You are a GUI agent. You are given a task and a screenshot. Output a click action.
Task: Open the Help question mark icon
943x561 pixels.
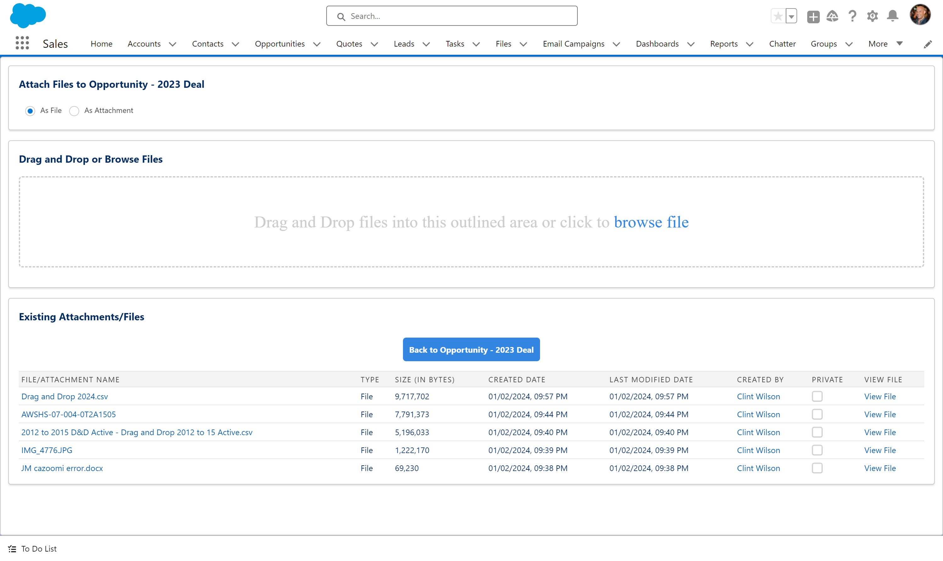(x=852, y=16)
